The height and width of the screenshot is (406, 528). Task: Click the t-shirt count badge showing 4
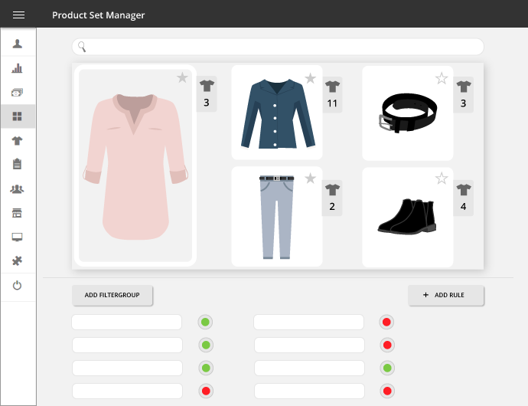464,198
